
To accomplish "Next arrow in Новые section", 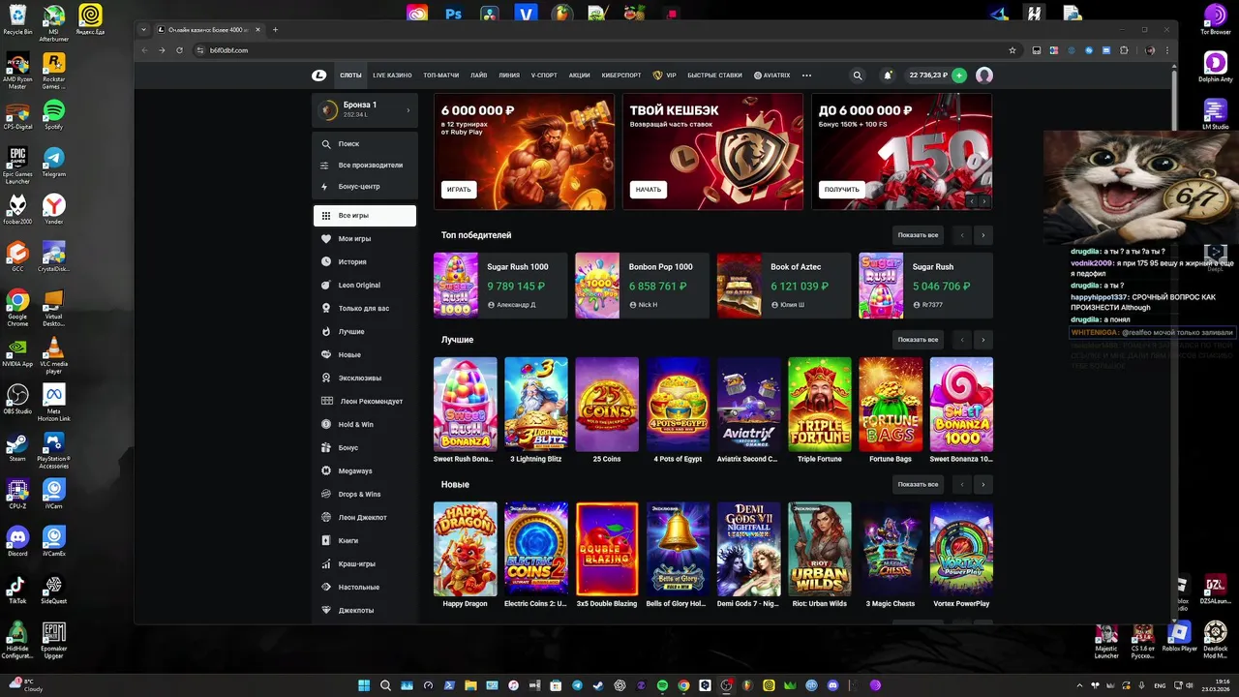I will [x=982, y=484].
